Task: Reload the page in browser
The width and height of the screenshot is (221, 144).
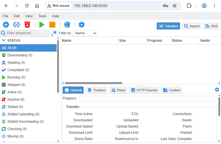Action: [27, 6]
